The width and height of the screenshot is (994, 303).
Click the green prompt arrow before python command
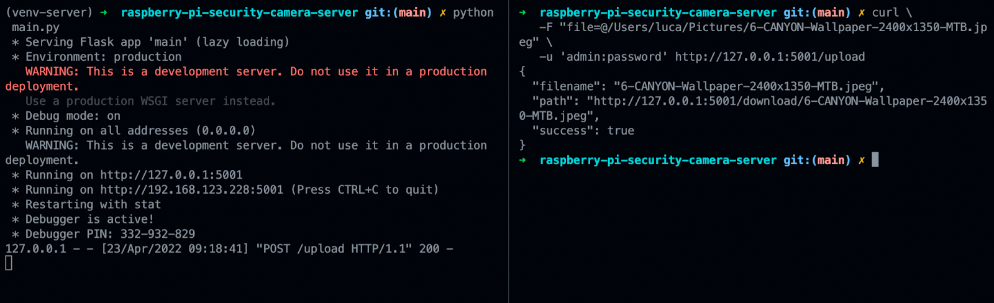(104, 12)
